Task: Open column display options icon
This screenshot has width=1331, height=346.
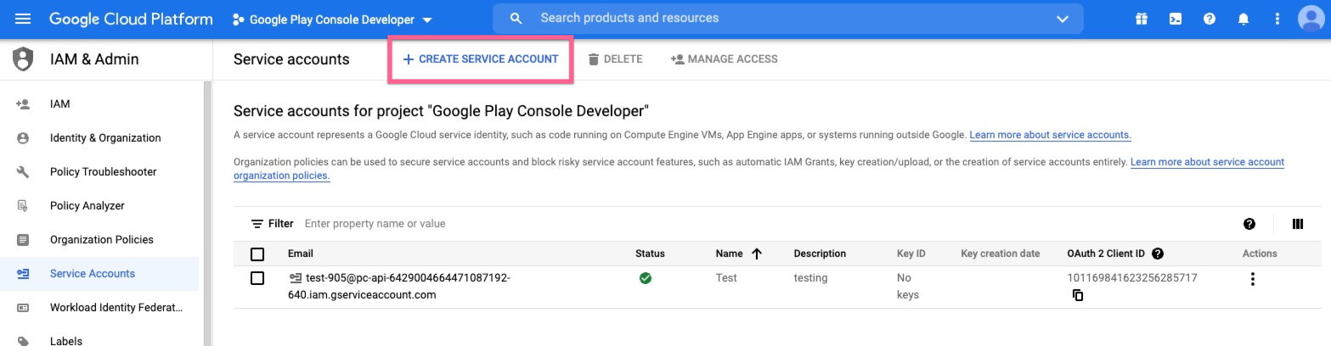Action: point(1297,224)
